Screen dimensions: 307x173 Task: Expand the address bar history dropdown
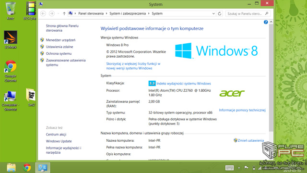pos(213,13)
